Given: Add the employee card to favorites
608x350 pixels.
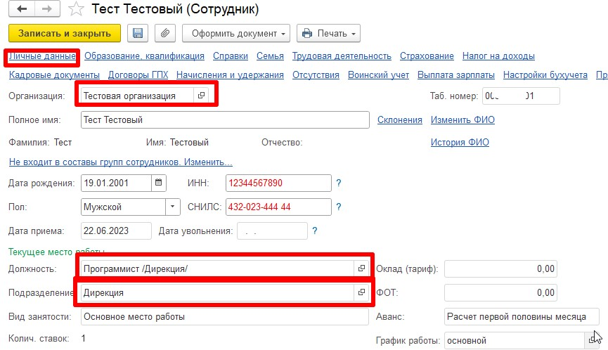Looking at the screenshot, I should (78, 10).
